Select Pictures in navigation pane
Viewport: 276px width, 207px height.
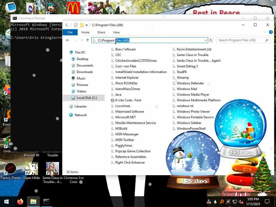82,85
